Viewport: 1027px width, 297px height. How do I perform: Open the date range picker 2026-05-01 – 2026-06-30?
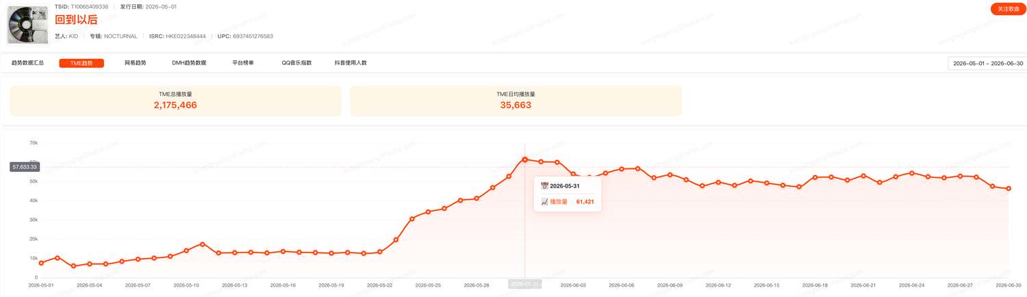pos(987,63)
